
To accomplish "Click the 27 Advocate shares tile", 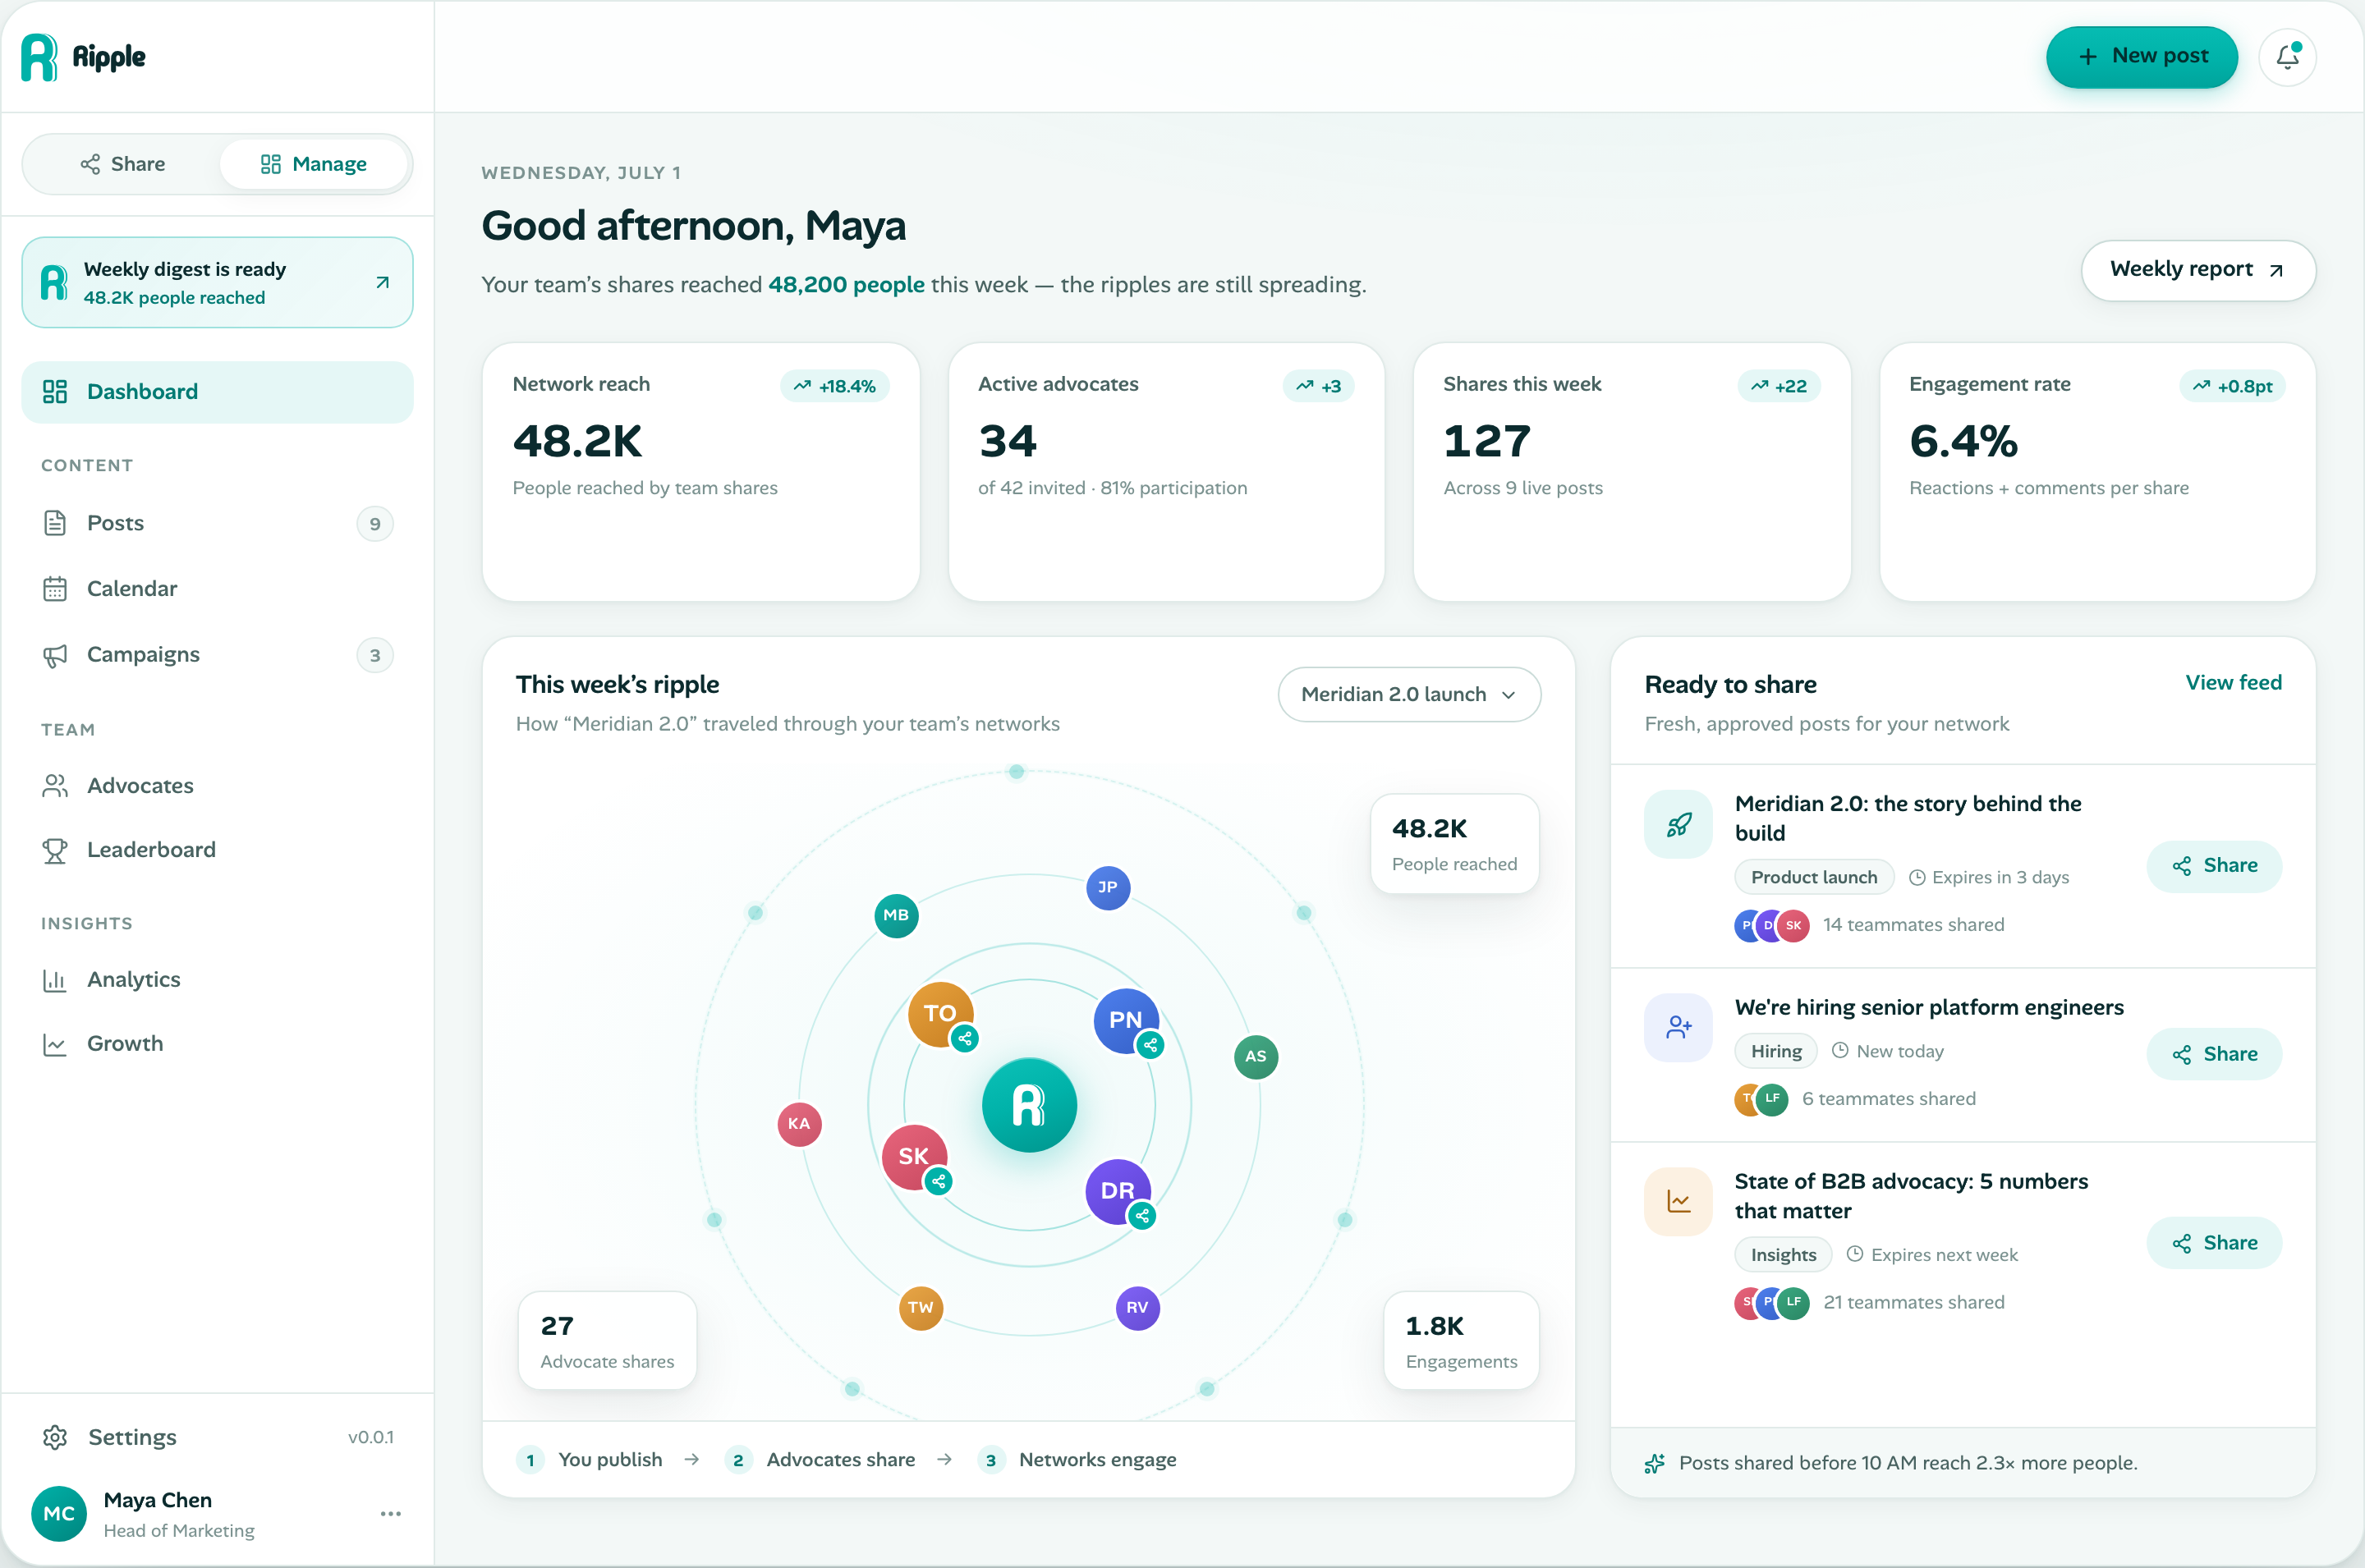I will [x=607, y=1341].
